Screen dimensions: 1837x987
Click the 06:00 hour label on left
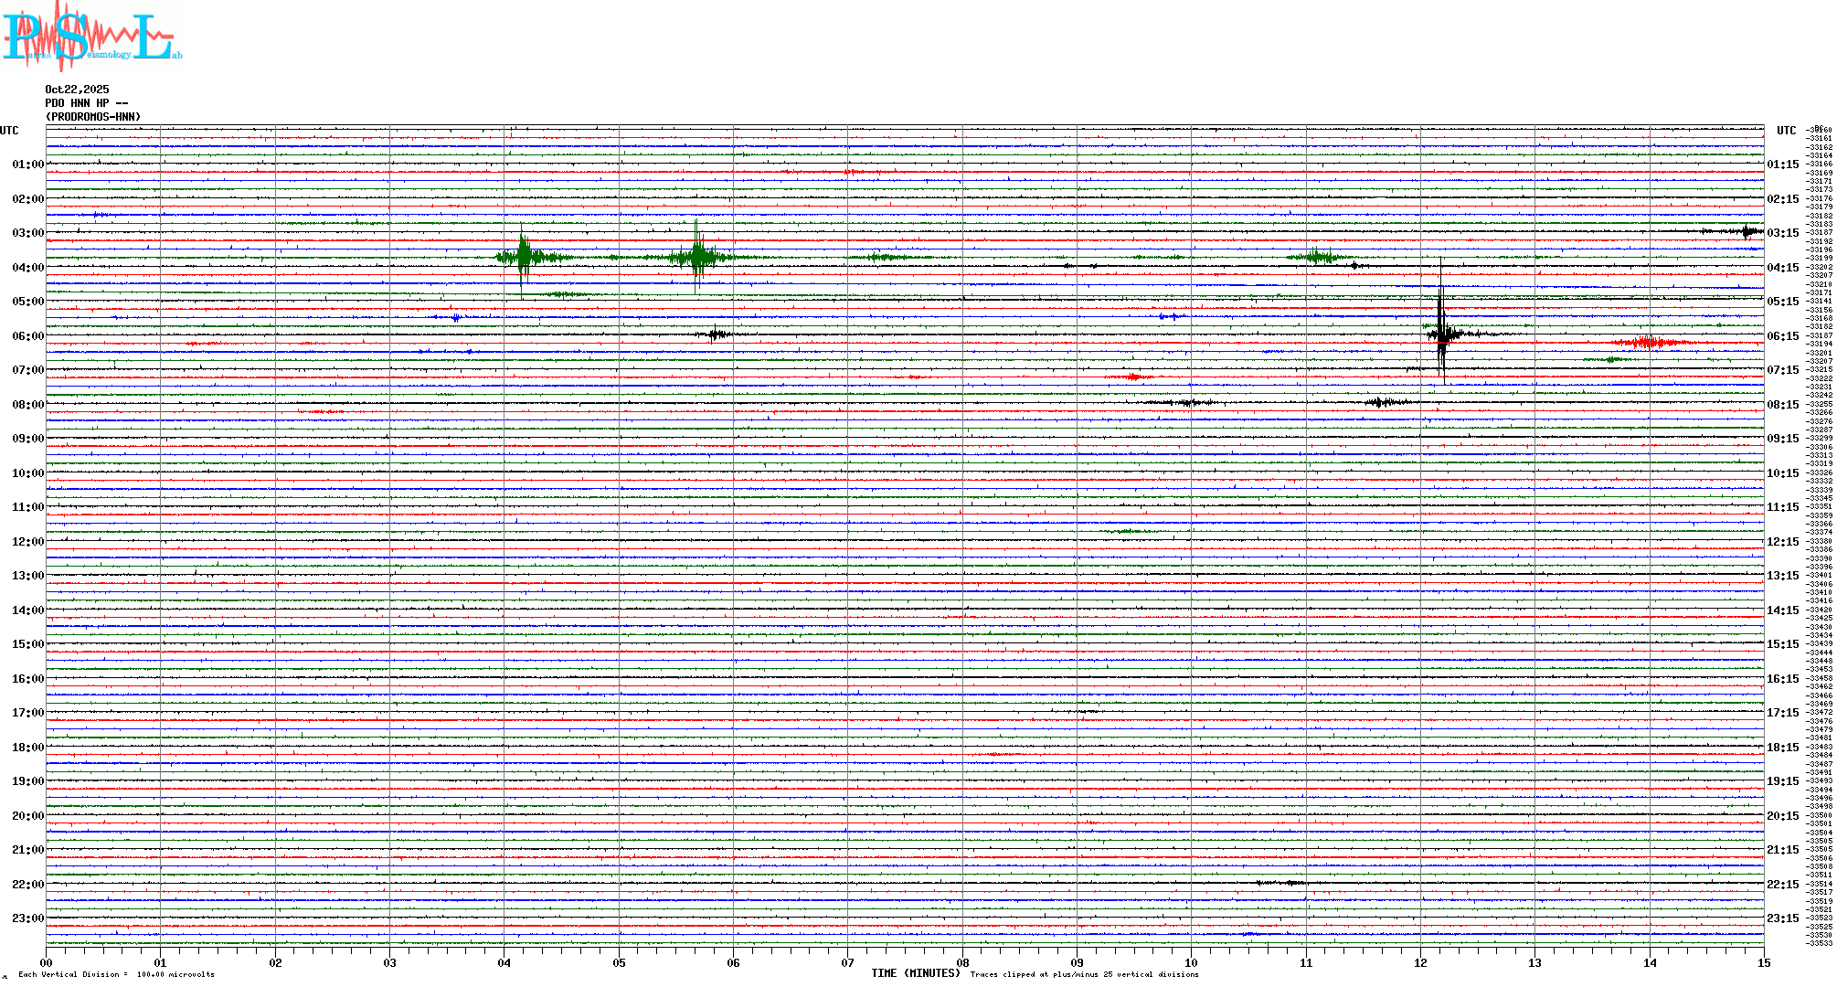pos(27,336)
